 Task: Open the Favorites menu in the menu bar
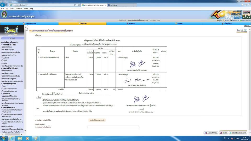coord(19,9)
